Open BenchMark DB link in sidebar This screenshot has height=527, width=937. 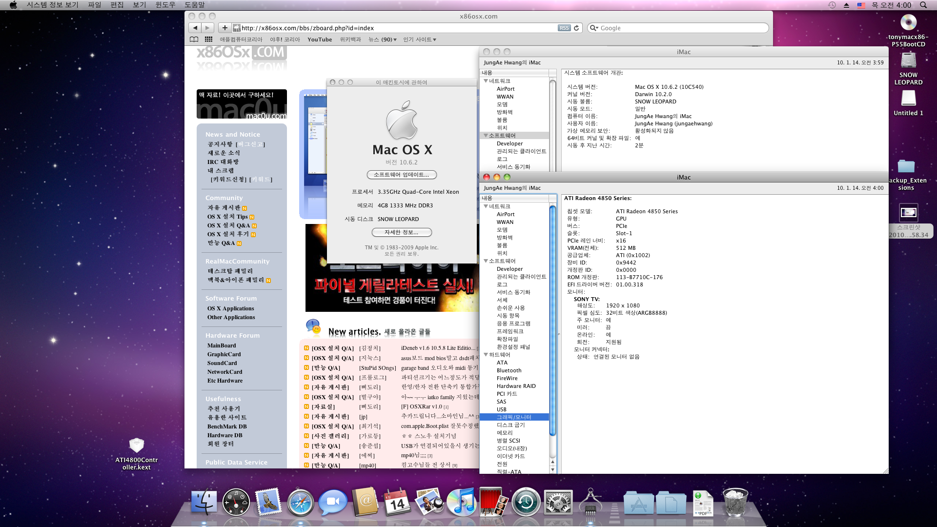coord(227,426)
